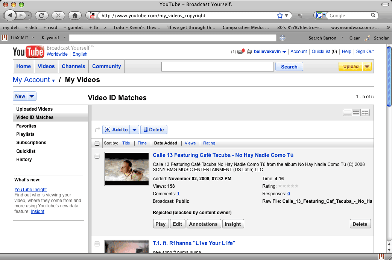The height and width of the screenshot is (260, 392).
Task: Expand the believekevin account menu
Action: point(284,52)
